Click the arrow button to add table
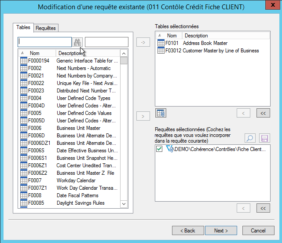Viewport: 282px width, 243px height. click(x=143, y=42)
